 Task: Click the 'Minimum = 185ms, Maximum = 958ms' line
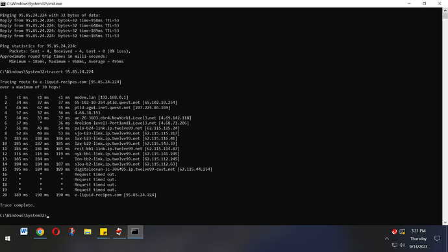[x=66, y=62]
